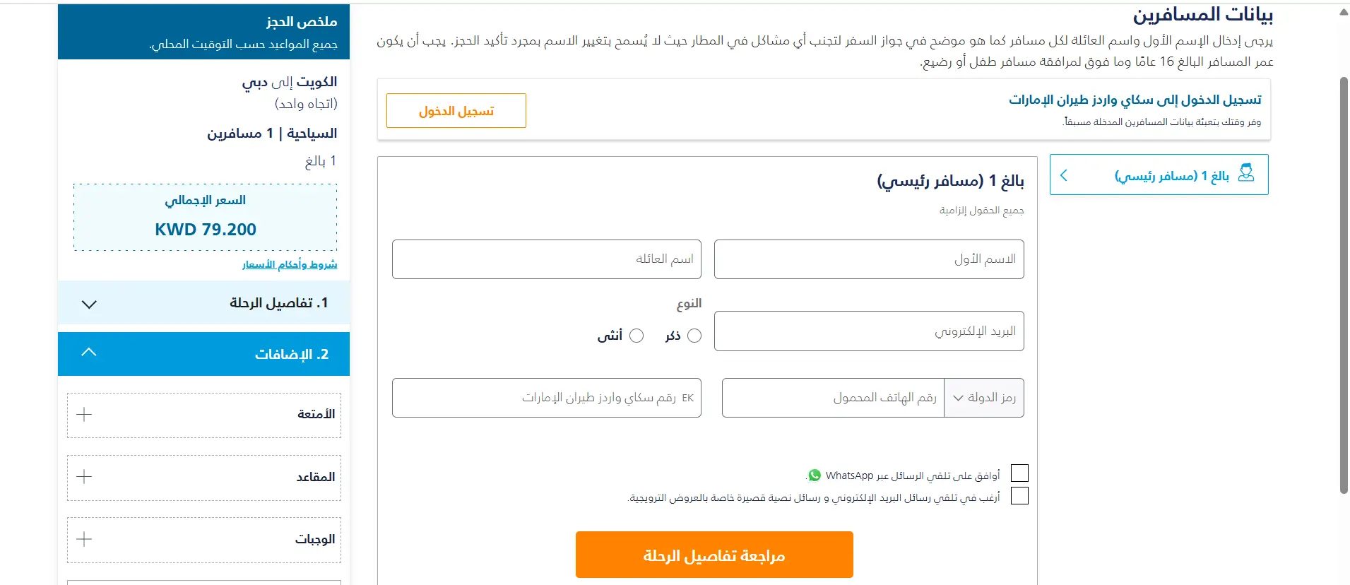1350x585 pixels.
Task: Select the ذكر gender radio button
Action: tap(694, 336)
